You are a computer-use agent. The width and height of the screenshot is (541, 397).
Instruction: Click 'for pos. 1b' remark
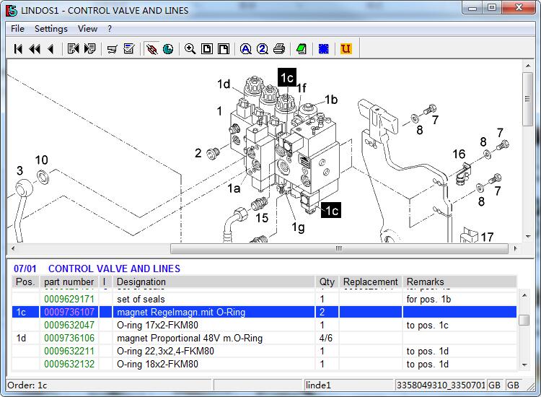[x=429, y=299]
